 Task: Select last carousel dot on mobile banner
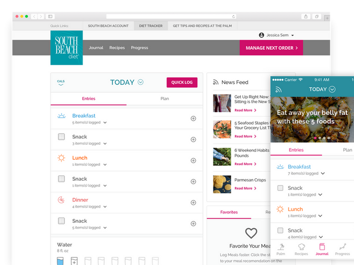(x=329, y=138)
